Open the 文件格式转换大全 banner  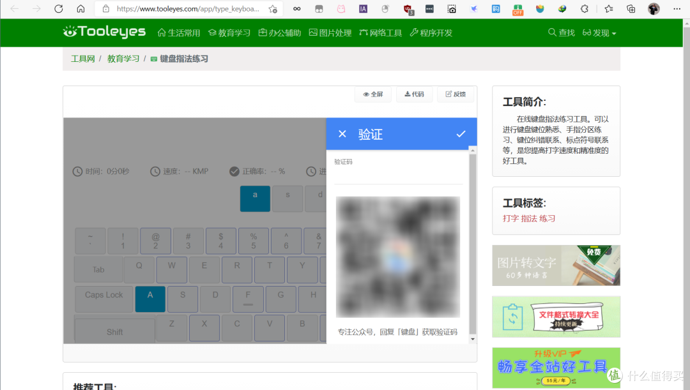click(x=556, y=317)
